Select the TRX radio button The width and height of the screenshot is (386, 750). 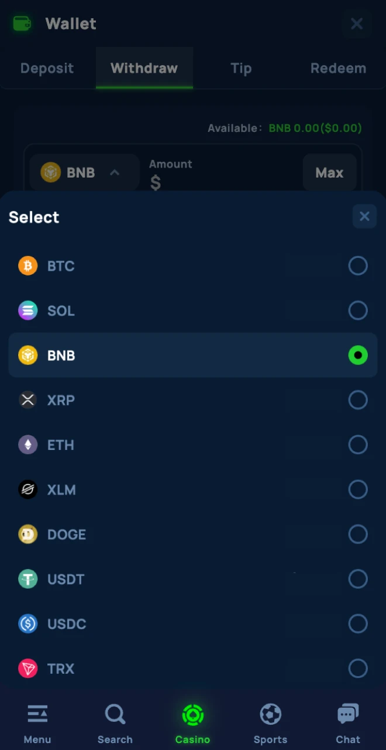358,669
